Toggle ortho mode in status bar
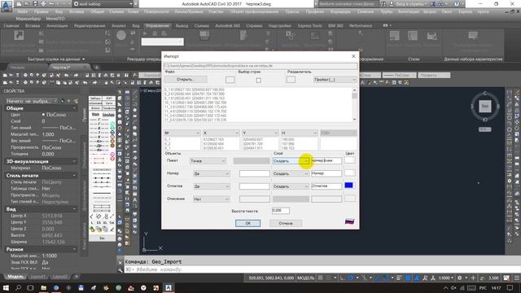Screen dimensions: 521x293 (343, 278)
